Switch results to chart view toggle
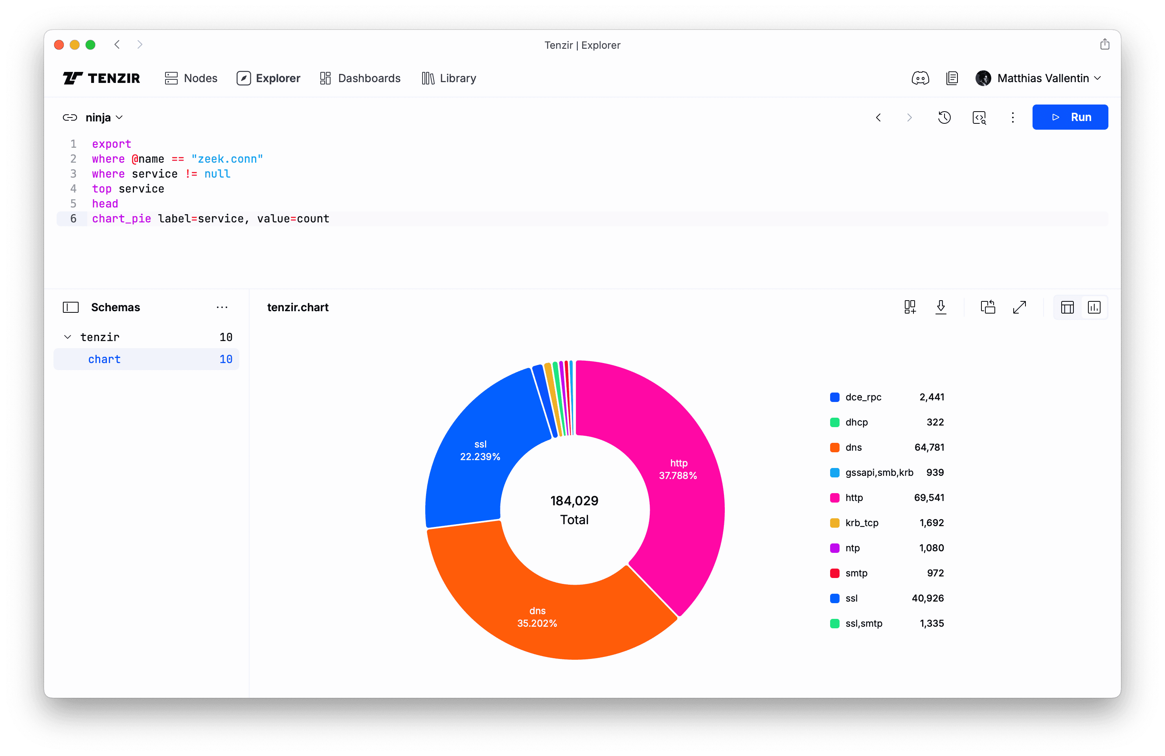 1095,307
